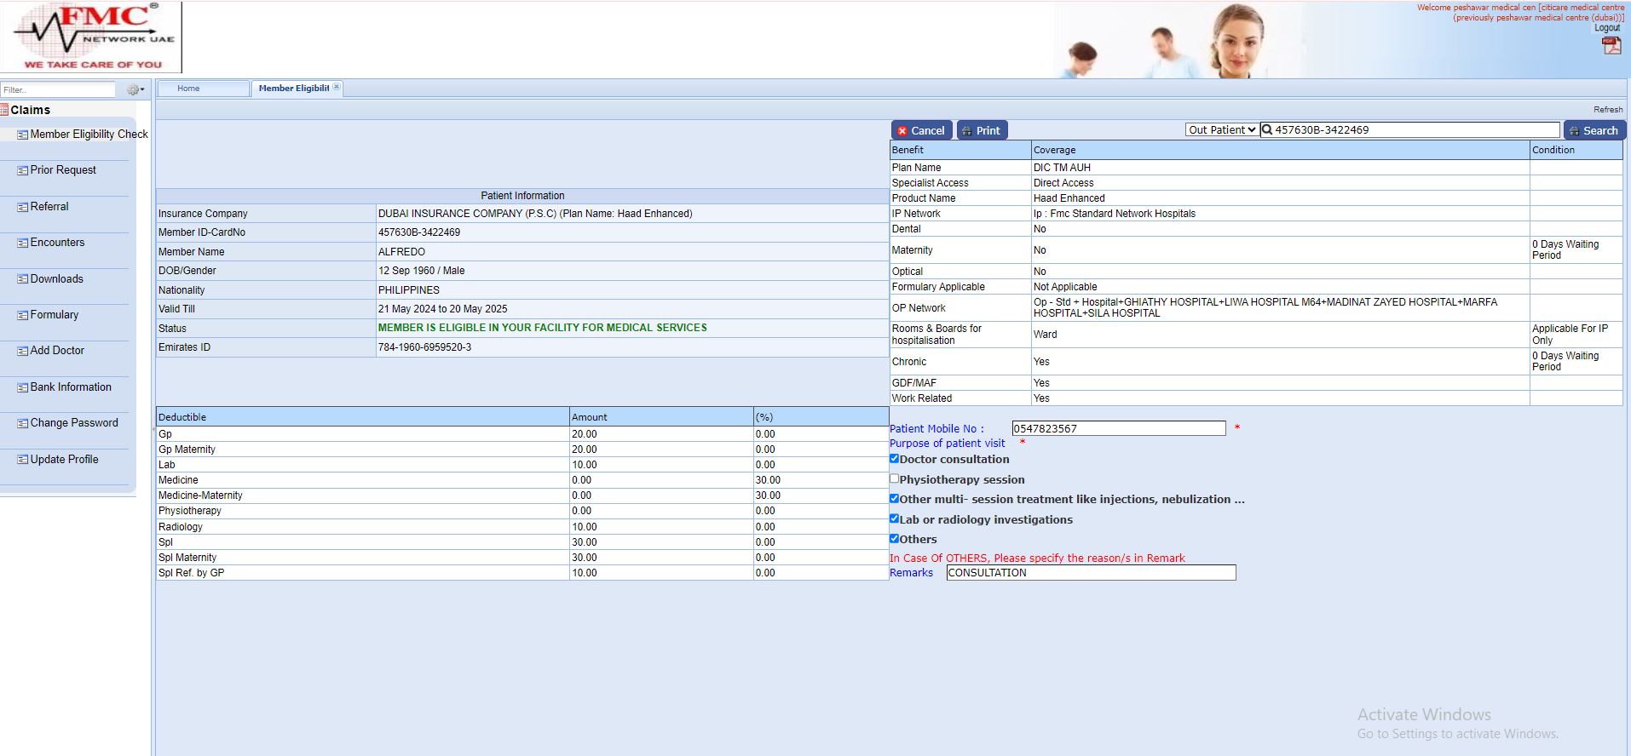The image size is (1631, 756).
Task: Enable the Physiotherapy session checkbox
Action: click(x=895, y=479)
